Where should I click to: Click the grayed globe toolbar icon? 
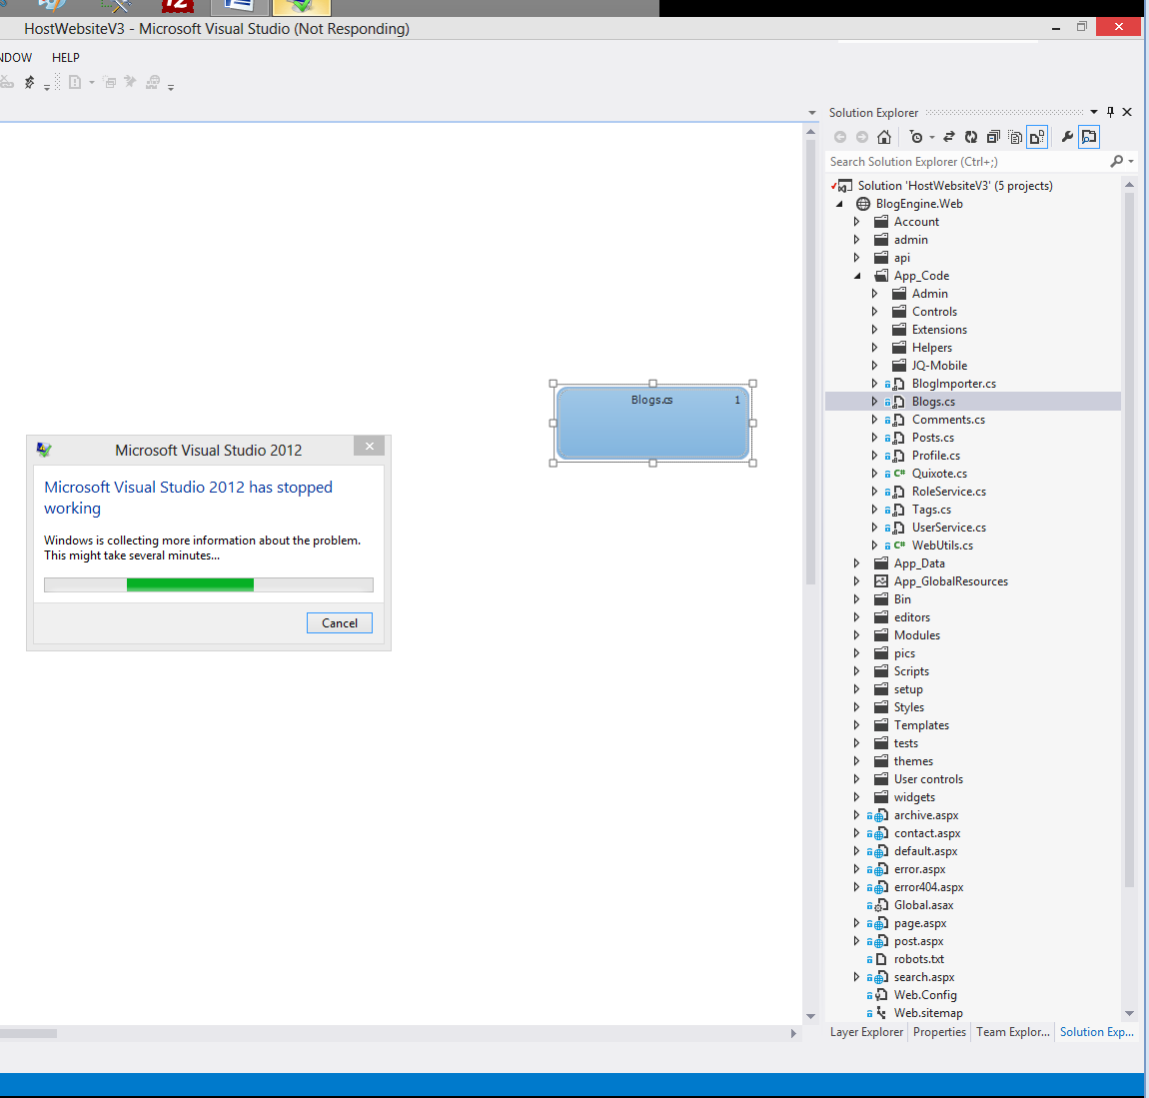[153, 82]
